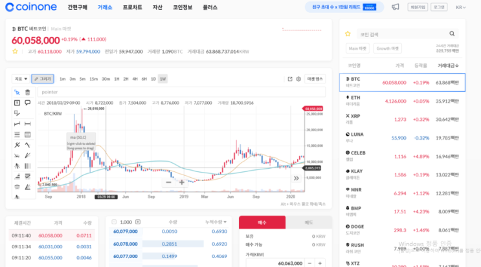Select the 4H chart interval
The height and width of the screenshot is (267, 481).
tap(135, 79)
